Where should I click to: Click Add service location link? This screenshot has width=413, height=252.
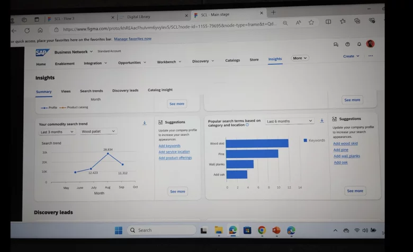click(174, 152)
